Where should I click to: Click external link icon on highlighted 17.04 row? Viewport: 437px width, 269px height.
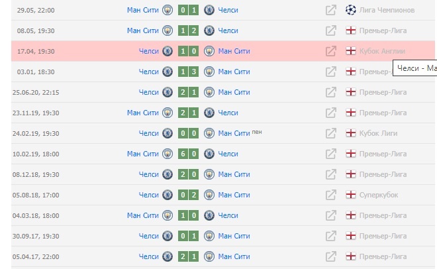click(x=331, y=51)
